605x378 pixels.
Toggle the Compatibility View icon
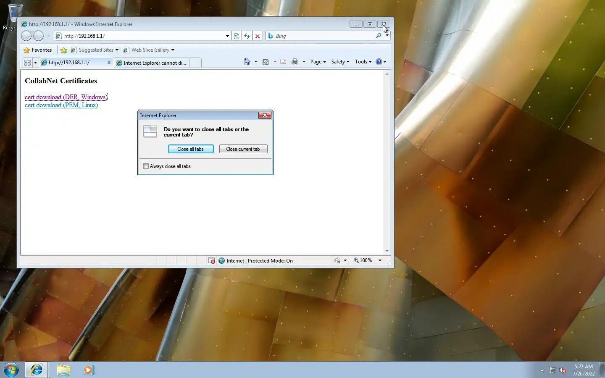click(237, 36)
